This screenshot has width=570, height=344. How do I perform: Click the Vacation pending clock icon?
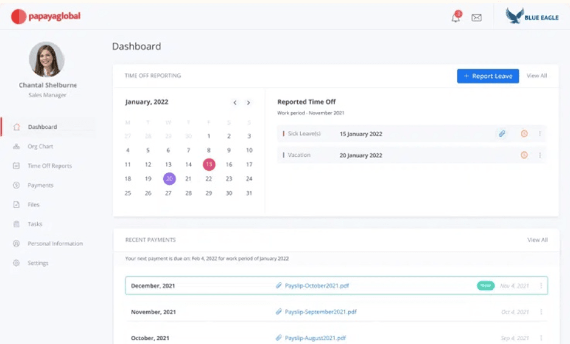(524, 155)
